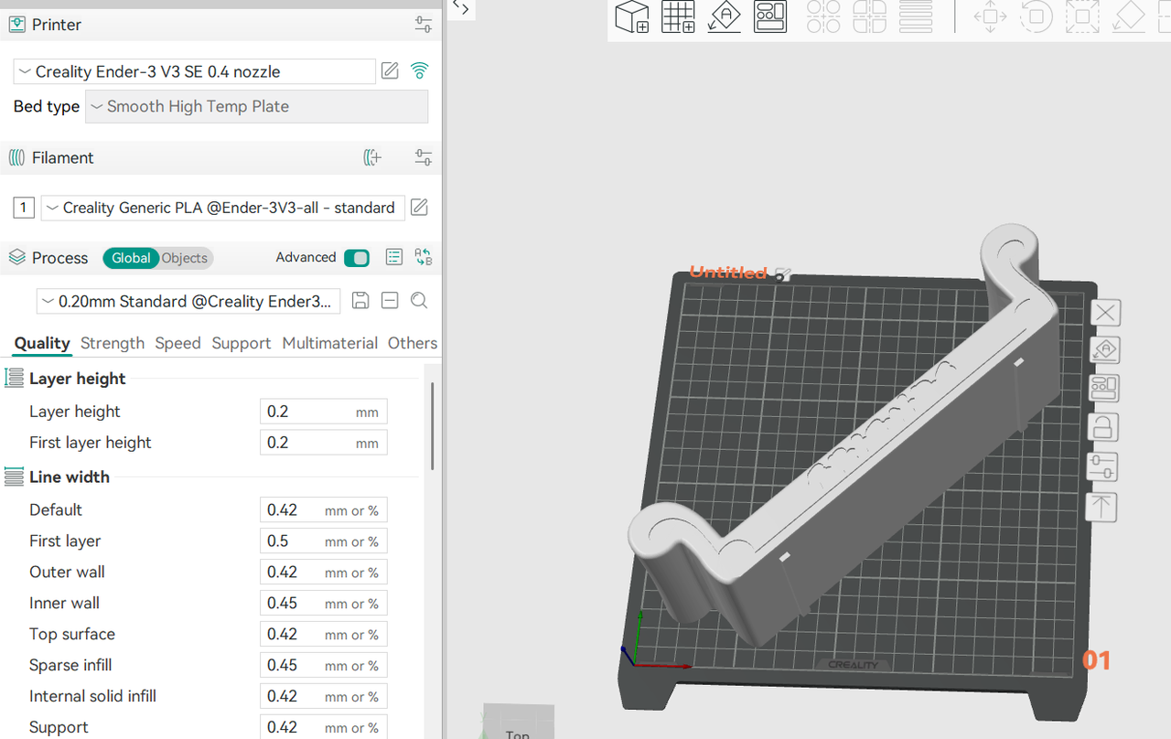
Task: Open the Strength tab
Action: point(113,343)
